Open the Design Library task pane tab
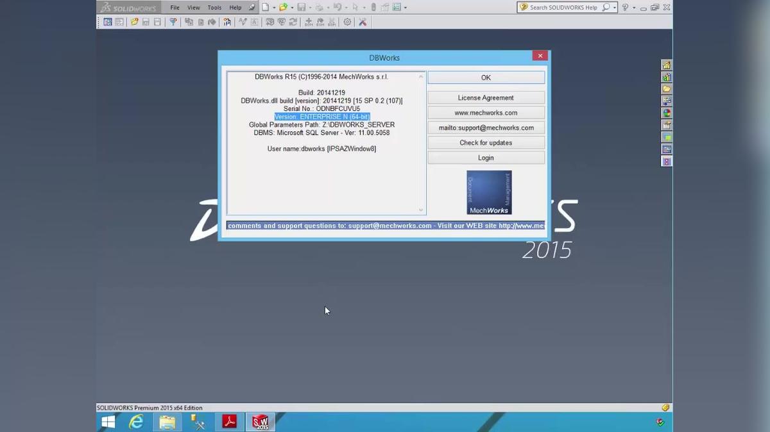 pos(667,78)
